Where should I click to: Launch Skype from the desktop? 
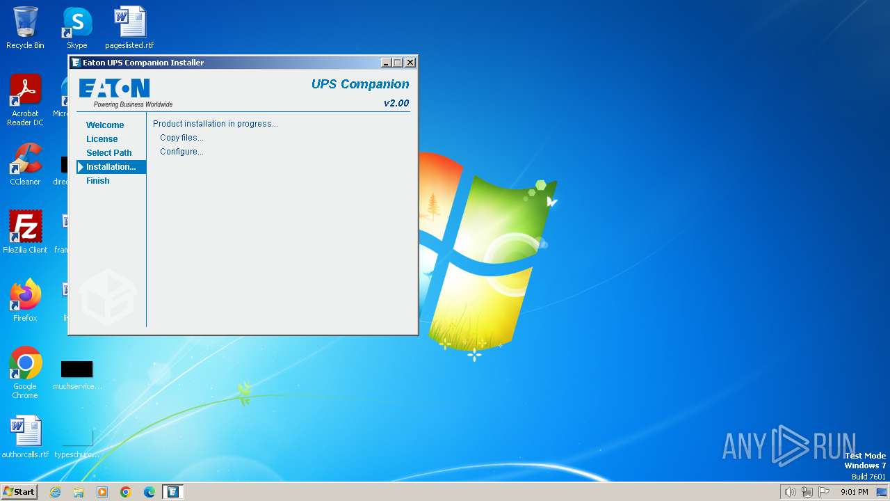point(76,28)
